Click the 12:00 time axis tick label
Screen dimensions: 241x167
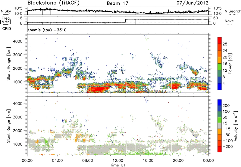[118, 160]
